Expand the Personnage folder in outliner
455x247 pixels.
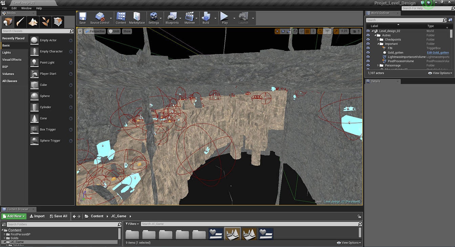pos(378,65)
